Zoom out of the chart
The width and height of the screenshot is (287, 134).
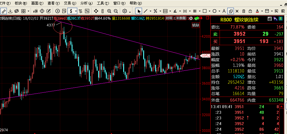click(x=116, y=11)
